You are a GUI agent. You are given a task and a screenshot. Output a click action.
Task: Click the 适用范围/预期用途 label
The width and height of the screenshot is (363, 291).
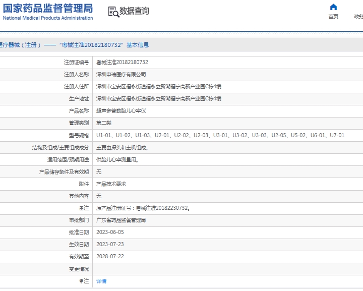tap(68, 160)
